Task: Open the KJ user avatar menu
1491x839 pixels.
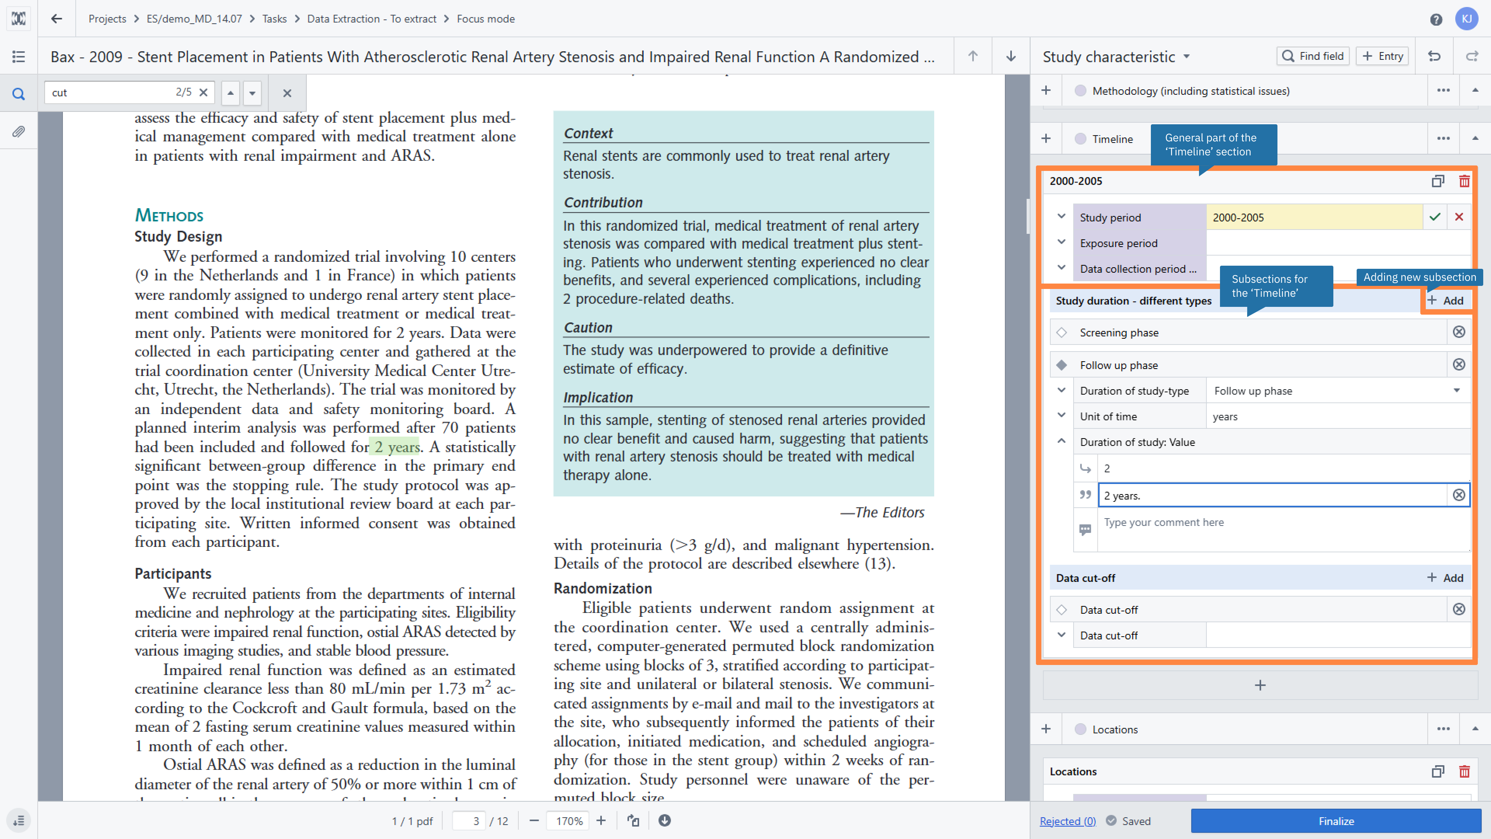Action: [1466, 19]
